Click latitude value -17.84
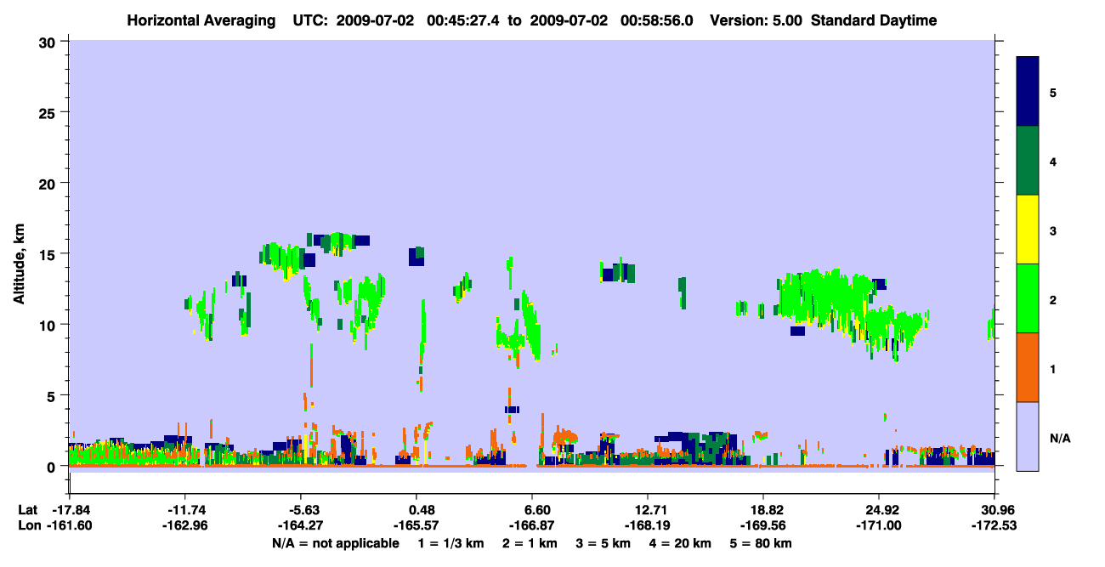This screenshot has width=1105, height=567. (x=69, y=510)
